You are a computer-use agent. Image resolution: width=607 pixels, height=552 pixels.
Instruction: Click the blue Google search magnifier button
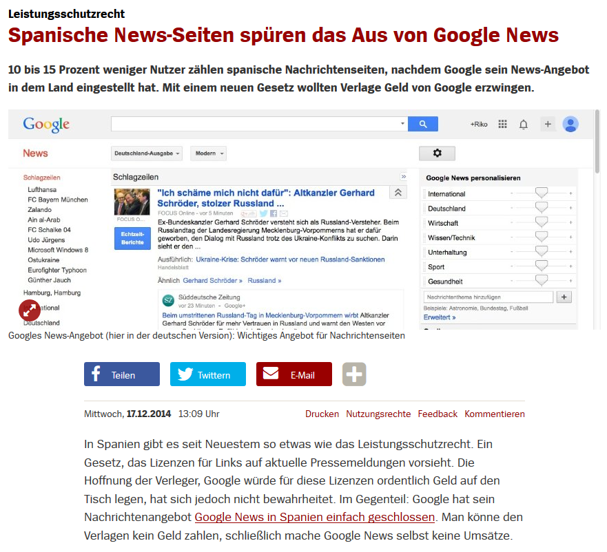[x=423, y=124]
